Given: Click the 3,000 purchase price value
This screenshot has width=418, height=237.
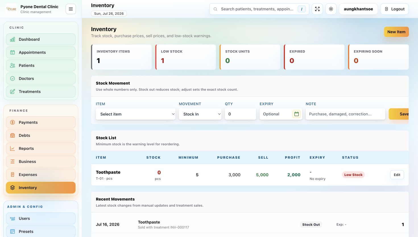Looking at the screenshot, I should pos(235,175).
